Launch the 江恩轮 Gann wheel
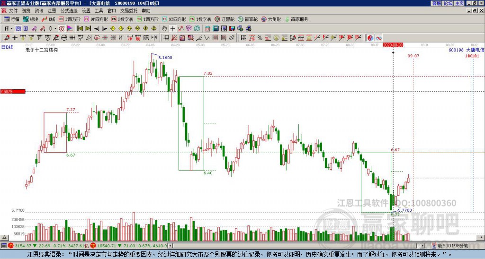The width and height of the screenshot is (485, 259). [x=225, y=19]
